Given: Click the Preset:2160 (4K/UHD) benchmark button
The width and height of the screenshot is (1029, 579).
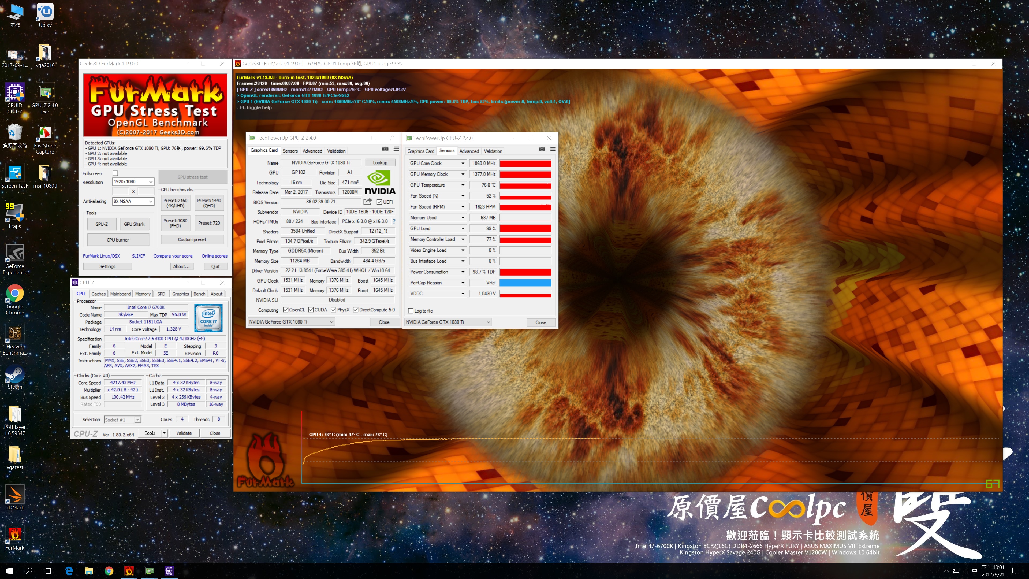Looking at the screenshot, I should tap(175, 203).
